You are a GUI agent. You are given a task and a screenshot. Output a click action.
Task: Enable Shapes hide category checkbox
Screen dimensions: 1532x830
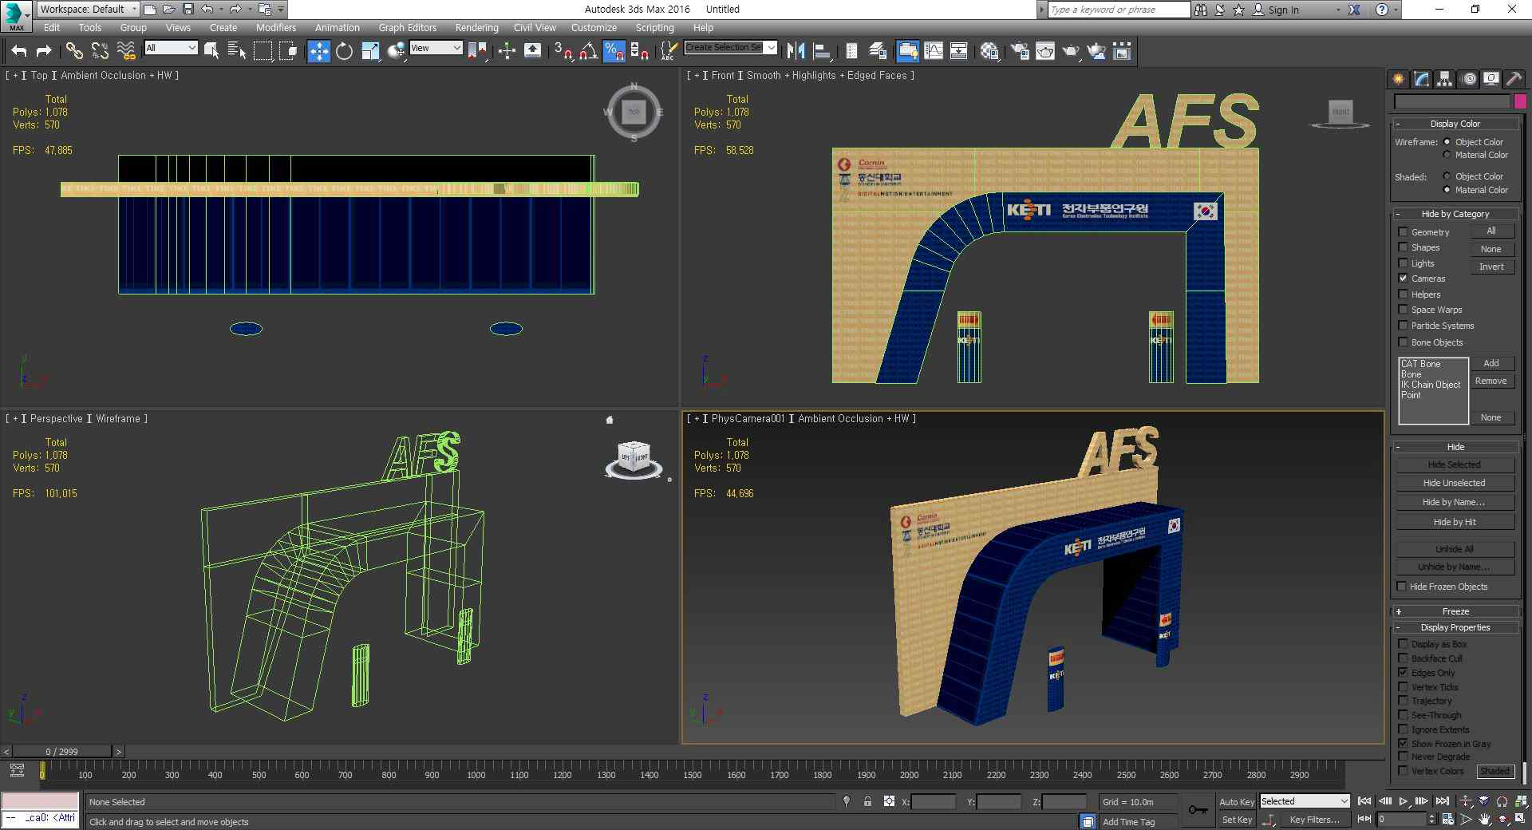click(x=1403, y=247)
